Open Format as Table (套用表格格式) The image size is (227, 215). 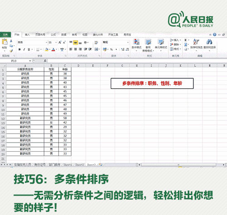tap(148, 45)
